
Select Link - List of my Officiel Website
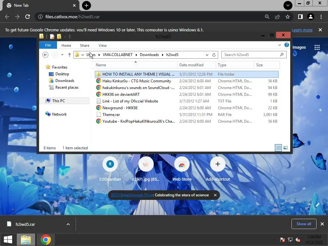[x=187, y=101]
